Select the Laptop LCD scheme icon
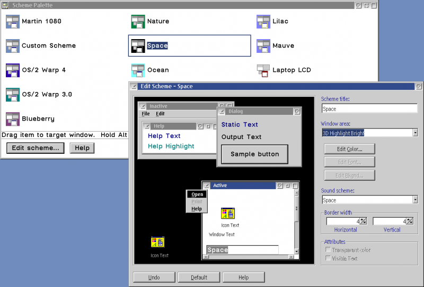 tap(263, 70)
